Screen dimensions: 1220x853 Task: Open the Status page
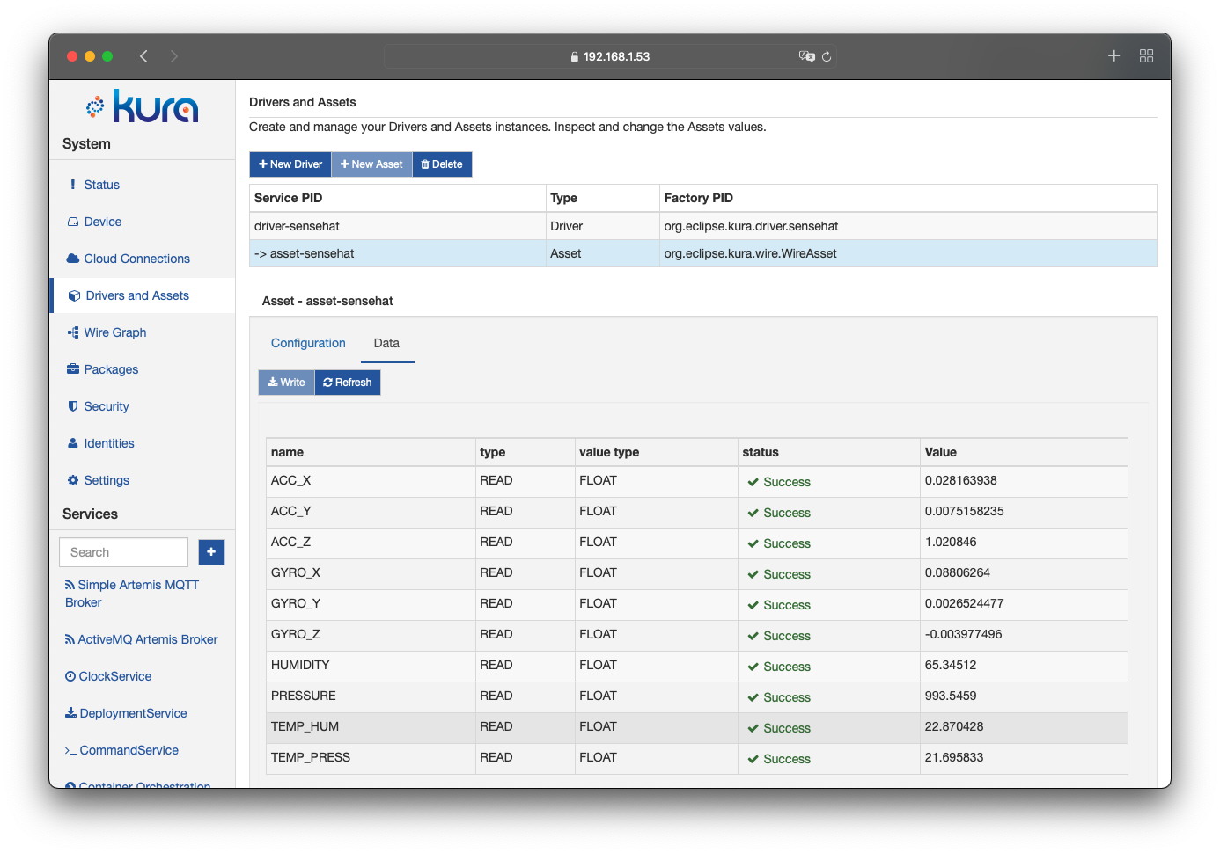[101, 185]
